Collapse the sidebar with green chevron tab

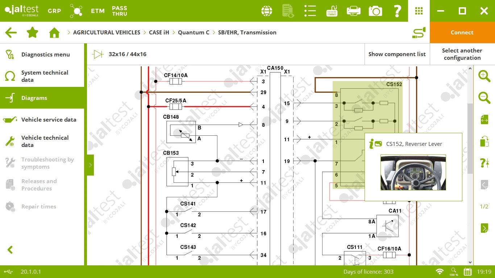click(x=90, y=165)
